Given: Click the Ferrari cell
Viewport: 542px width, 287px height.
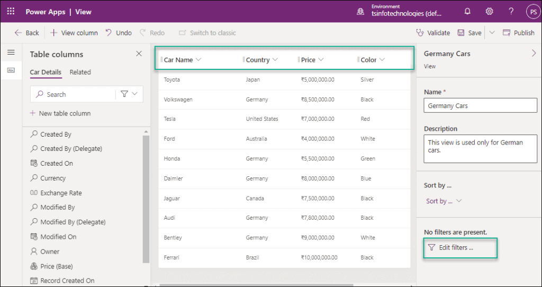Looking at the screenshot, I should [171, 257].
